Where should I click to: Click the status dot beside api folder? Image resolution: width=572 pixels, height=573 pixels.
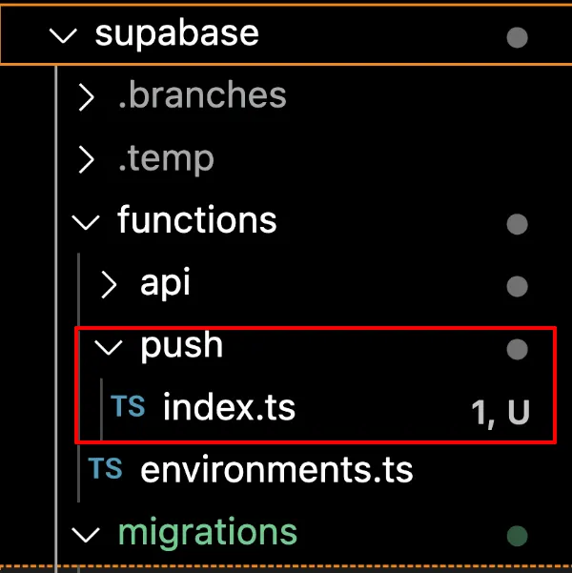coord(517,286)
